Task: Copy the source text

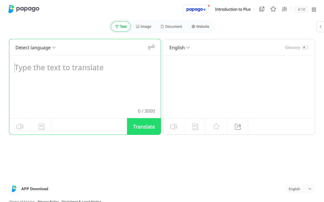Action: tap(41, 127)
